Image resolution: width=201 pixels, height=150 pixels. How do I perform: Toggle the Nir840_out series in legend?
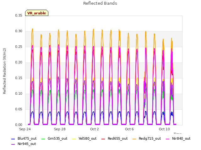[x=178, y=138]
